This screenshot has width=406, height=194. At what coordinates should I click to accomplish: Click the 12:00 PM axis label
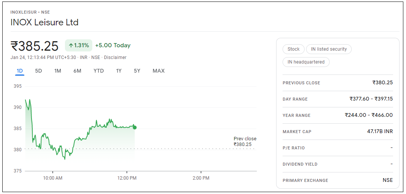click(127, 178)
